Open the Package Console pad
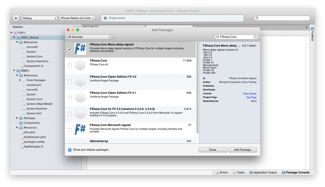Image resolution: width=325 pixels, height=187 pixels. coord(295,172)
